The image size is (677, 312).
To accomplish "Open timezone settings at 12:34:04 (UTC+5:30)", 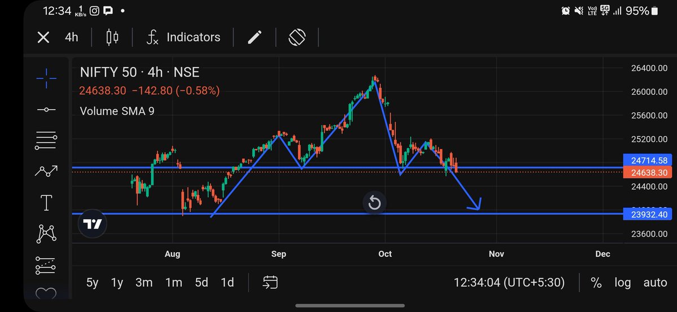I will coord(509,282).
